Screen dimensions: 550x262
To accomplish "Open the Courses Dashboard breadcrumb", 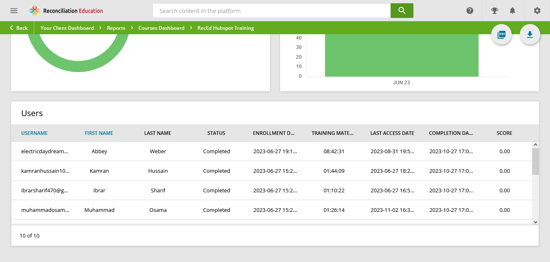I will pyautogui.click(x=161, y=28).
